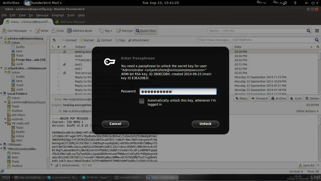Screen dimensions: 321x181
Task: Click the thread column header icon
Action: pyautogui.click(x=53, y=47)
